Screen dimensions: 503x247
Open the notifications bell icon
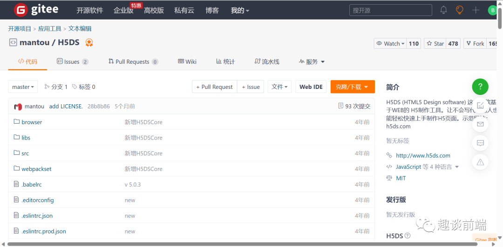pyautogui.click(x=444, y=10)
